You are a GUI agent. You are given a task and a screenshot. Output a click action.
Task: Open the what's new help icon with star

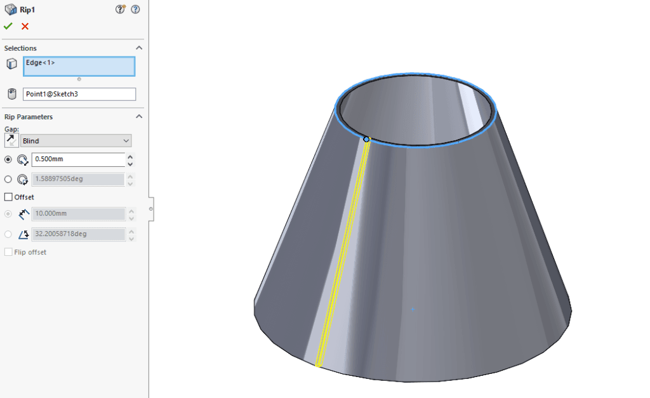(x=121, y=10)
